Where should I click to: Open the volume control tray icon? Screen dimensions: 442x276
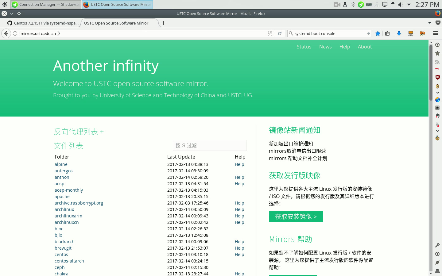(401, 5)
